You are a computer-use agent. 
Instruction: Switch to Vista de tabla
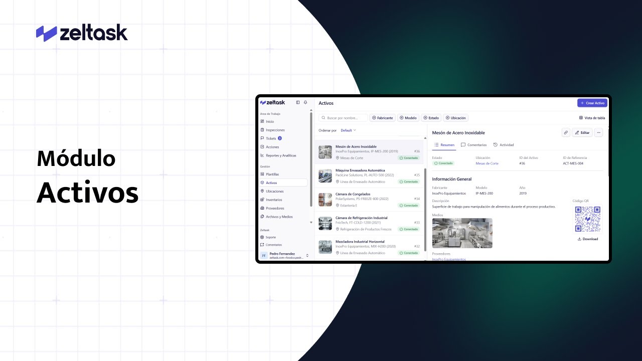pyautogui.click(x=592, y=118)
